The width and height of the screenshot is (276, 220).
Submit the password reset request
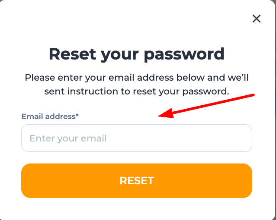click(137, 180)
